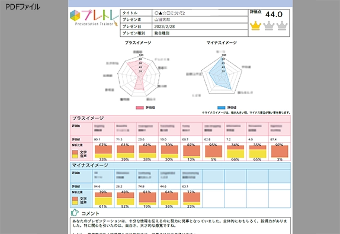The height and width of the screenshot is (234, 340).
Task: Click the 65% percentage label
Action: point(257,159)
